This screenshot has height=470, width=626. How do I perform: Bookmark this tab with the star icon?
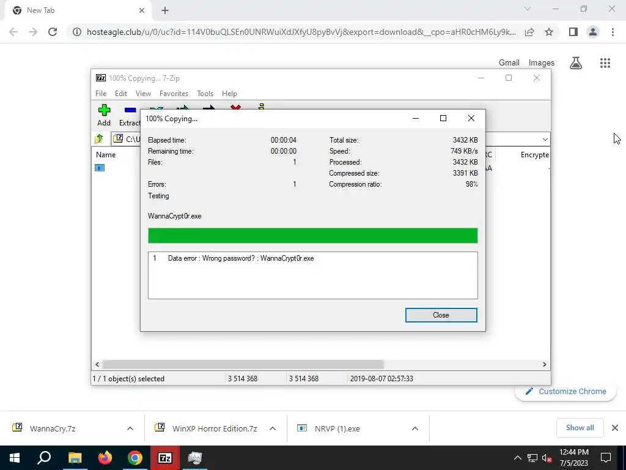point(549,32)
